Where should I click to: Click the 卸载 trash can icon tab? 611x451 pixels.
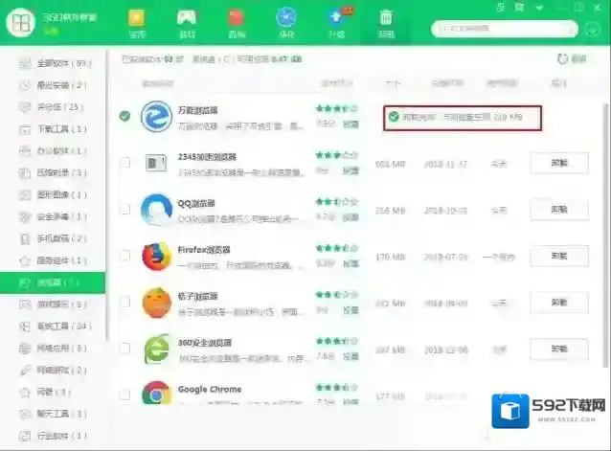click(386, 22)
